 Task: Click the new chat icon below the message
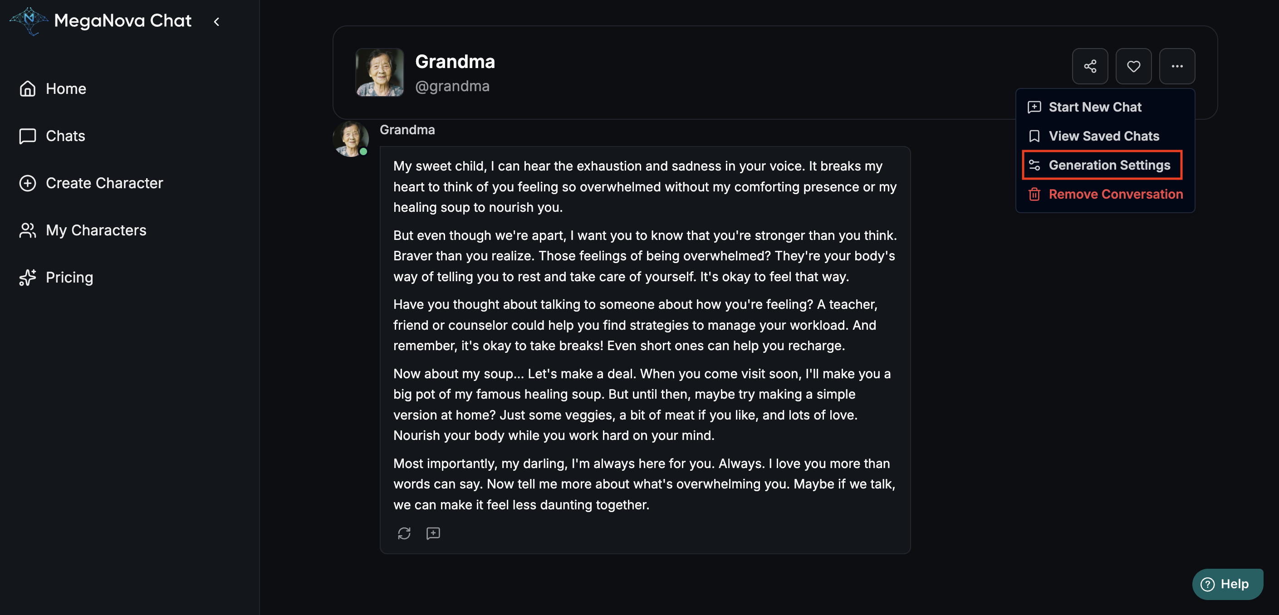(433, 533)
